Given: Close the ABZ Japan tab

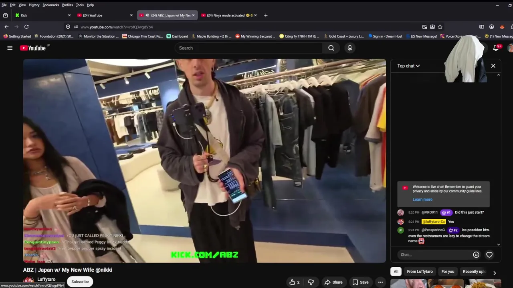Looking at the screenshot, I should pyautogui.click(x=193, y=15).
